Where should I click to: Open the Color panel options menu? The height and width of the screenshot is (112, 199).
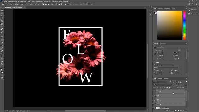tap(186, 9)
